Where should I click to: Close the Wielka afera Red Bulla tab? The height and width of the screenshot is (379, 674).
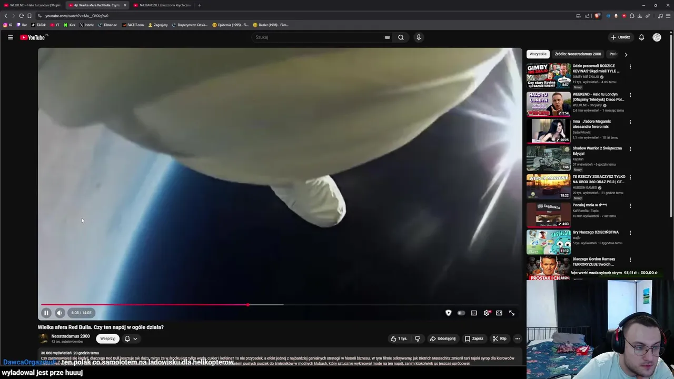click(x=125, y=5)
